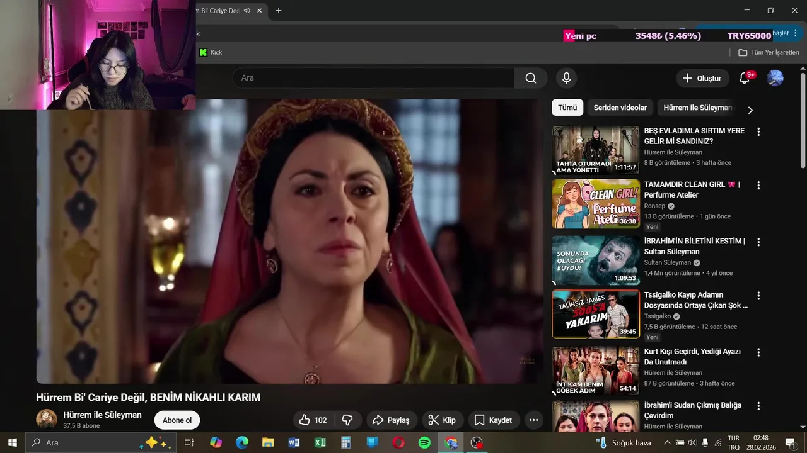807x453 pixels.
Task: Open options for İBRAHİM'İN BİLETİNİ KESTİM
Action: (758, 242)
